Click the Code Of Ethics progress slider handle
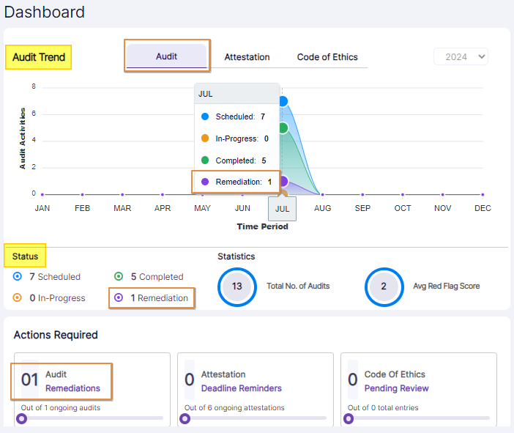This screenshot has width=514, height=433. pyautogui.click(x=349, y=418)
